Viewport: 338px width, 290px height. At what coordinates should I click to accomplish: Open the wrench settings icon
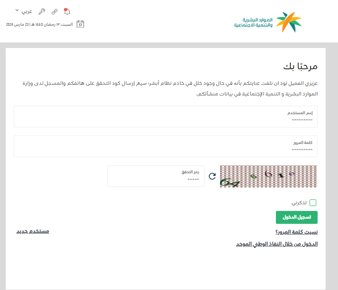coord(42,11)
